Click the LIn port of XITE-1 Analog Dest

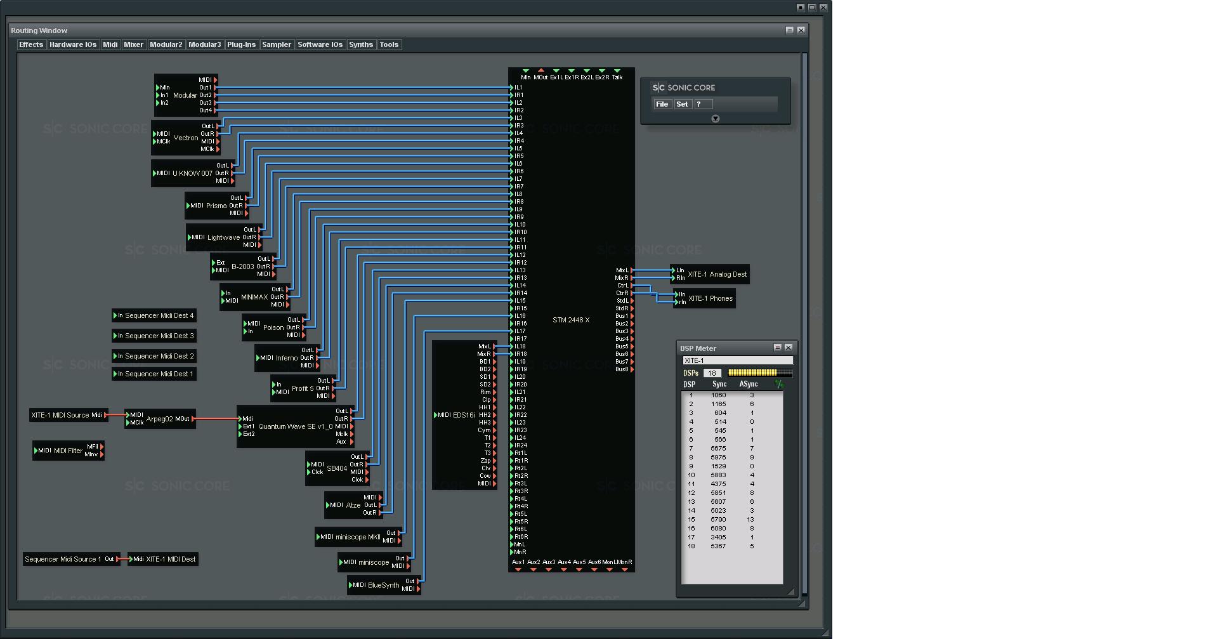674,270
